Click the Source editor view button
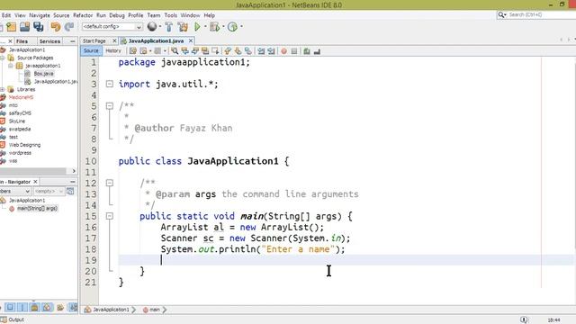The height and width of the screenshot is (324, 576). [91, 51]
